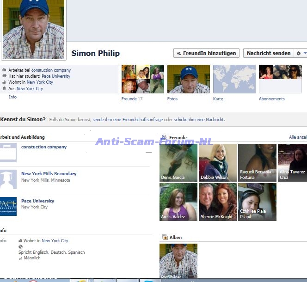Click the Nachricht senden button

(x=268, y=53)
